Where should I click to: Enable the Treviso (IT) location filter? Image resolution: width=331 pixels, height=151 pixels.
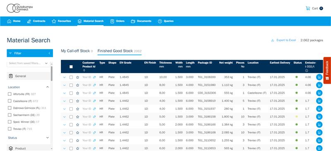[x=10, y=129]
